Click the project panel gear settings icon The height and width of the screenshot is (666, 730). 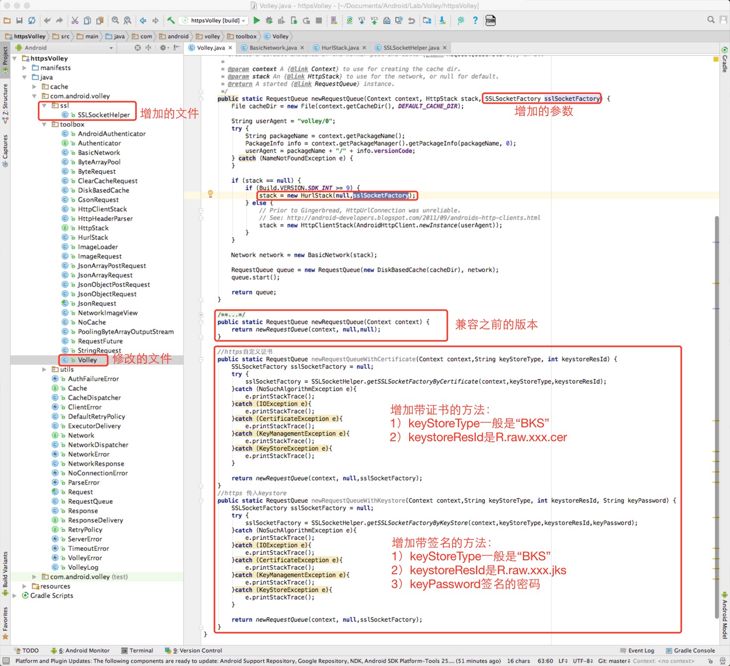[x=162, y=48]
